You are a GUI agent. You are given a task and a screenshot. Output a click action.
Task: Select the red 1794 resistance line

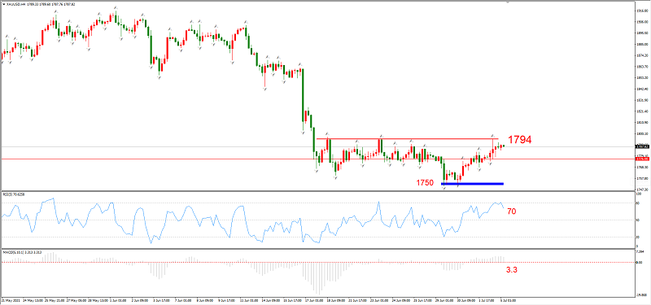coord(407,138)
